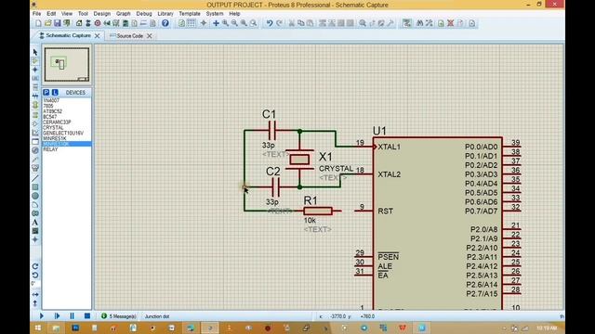Open the Design menu

tap(101, 14)
